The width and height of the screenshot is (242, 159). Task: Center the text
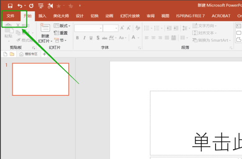(153, 38)
